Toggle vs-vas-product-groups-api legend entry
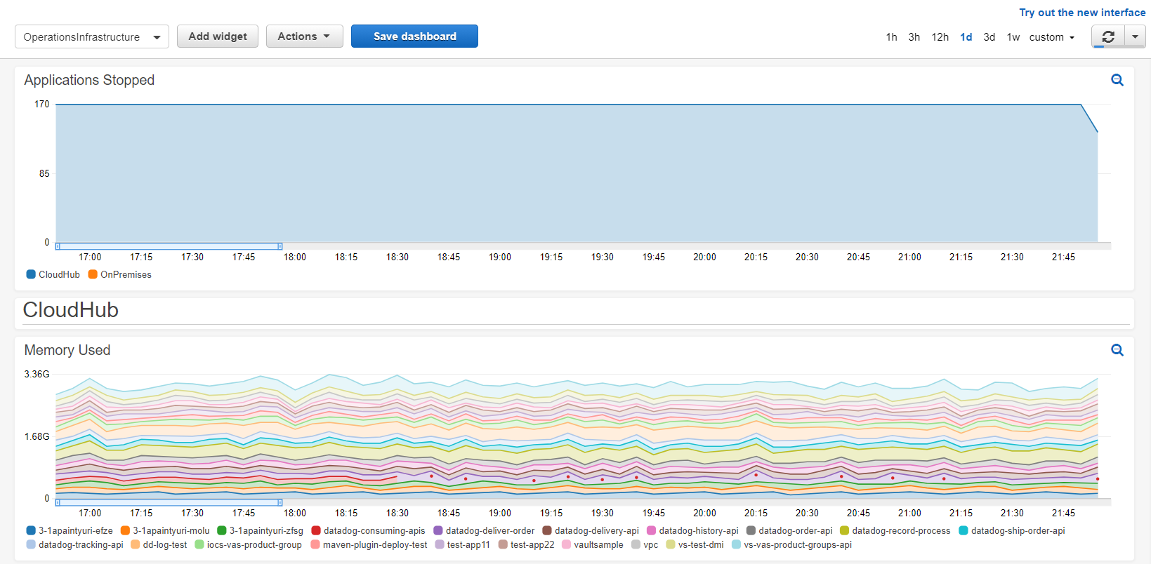Screen dimensions: 1151x564 click(x=791, y=544)
